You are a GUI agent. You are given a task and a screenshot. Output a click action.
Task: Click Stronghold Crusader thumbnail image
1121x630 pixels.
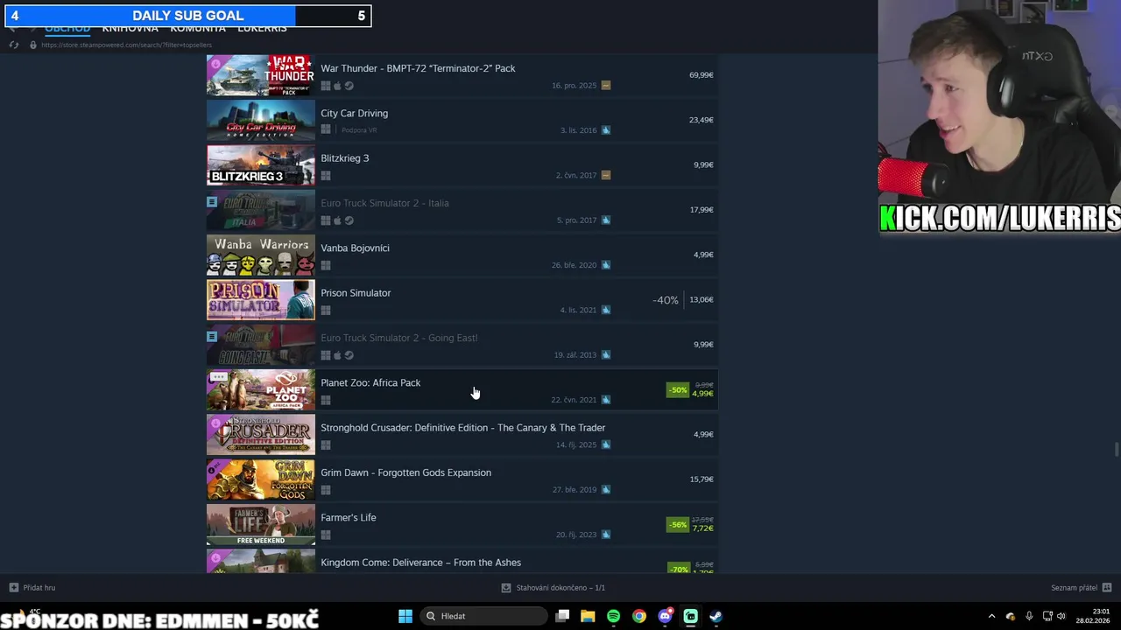pos(260,434)
